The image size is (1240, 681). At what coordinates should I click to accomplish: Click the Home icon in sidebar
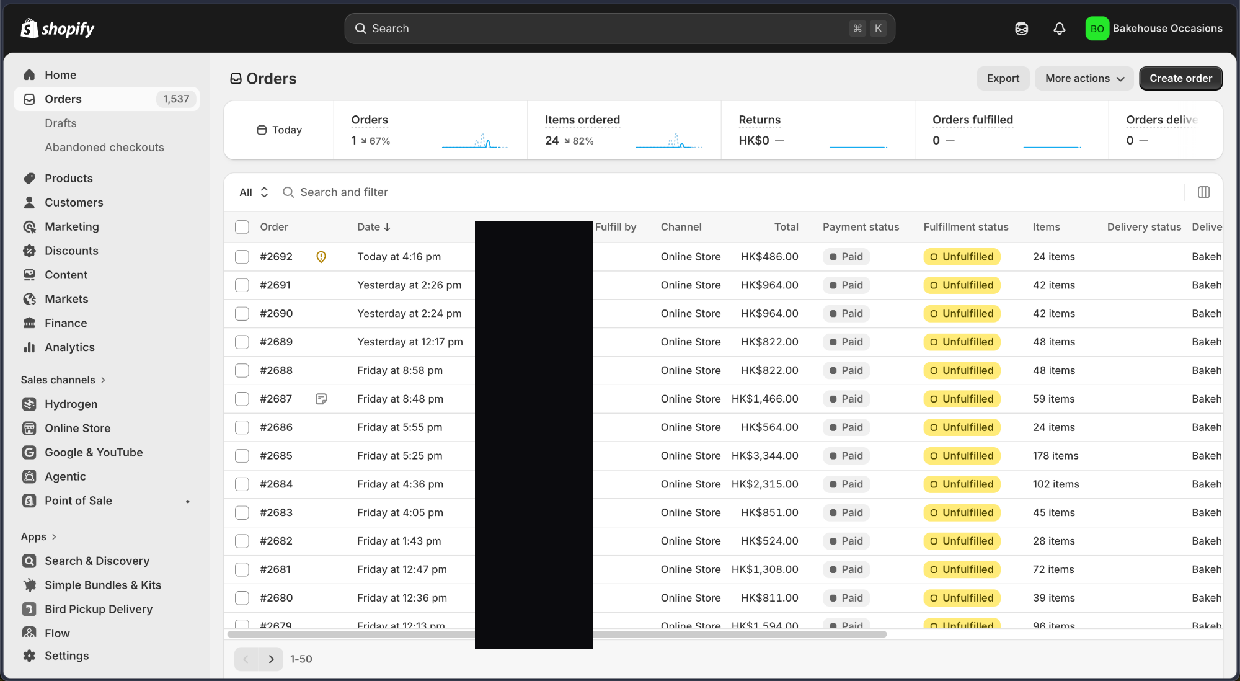coord(29,75)
